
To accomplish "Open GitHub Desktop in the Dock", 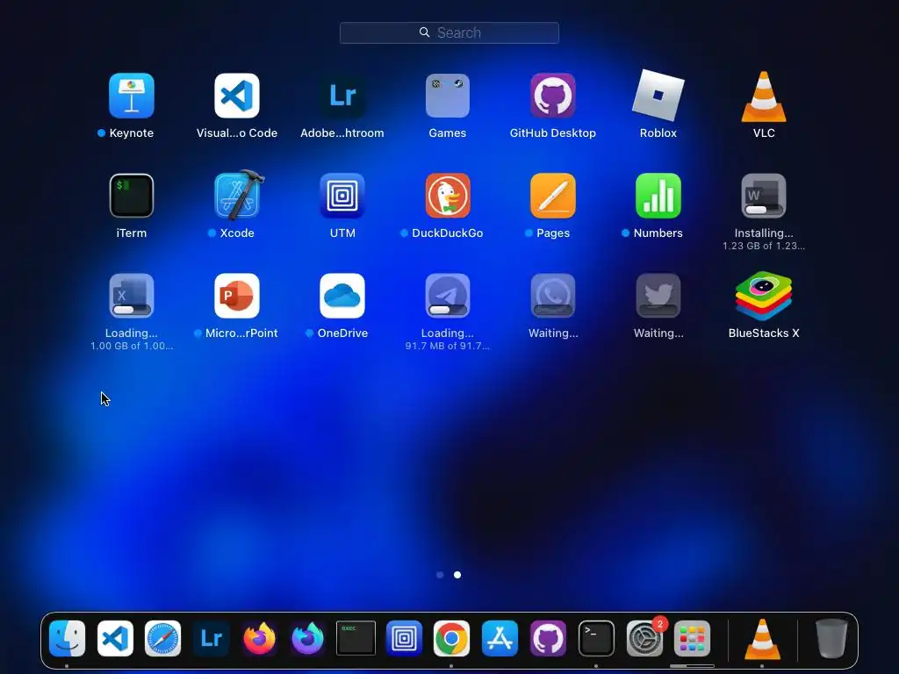I will (x=548, y=639).
